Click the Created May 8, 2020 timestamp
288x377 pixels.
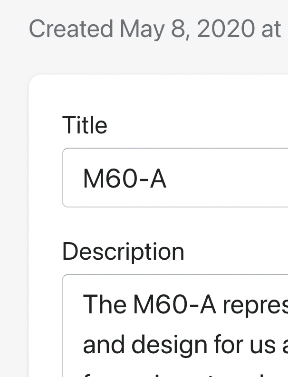(155, 29)
